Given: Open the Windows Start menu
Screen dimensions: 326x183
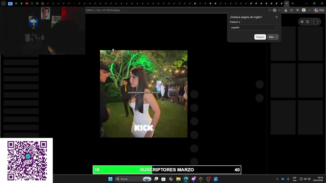Looking at the screenshot, I should point(110,179).
